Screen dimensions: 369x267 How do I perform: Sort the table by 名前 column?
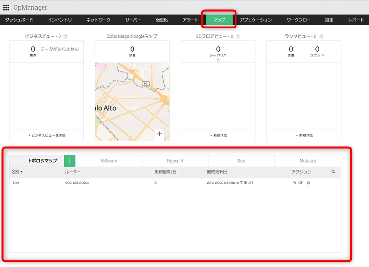tap(17, 172)
